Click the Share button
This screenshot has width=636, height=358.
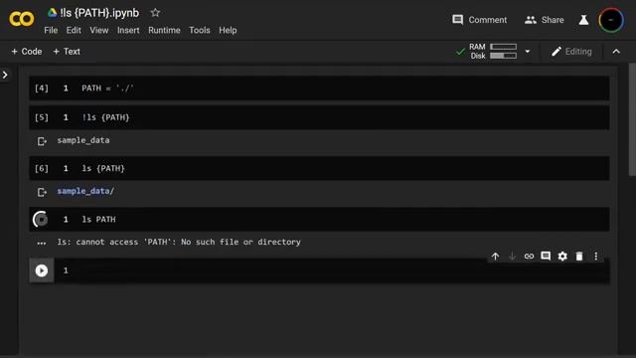[545, 20]
